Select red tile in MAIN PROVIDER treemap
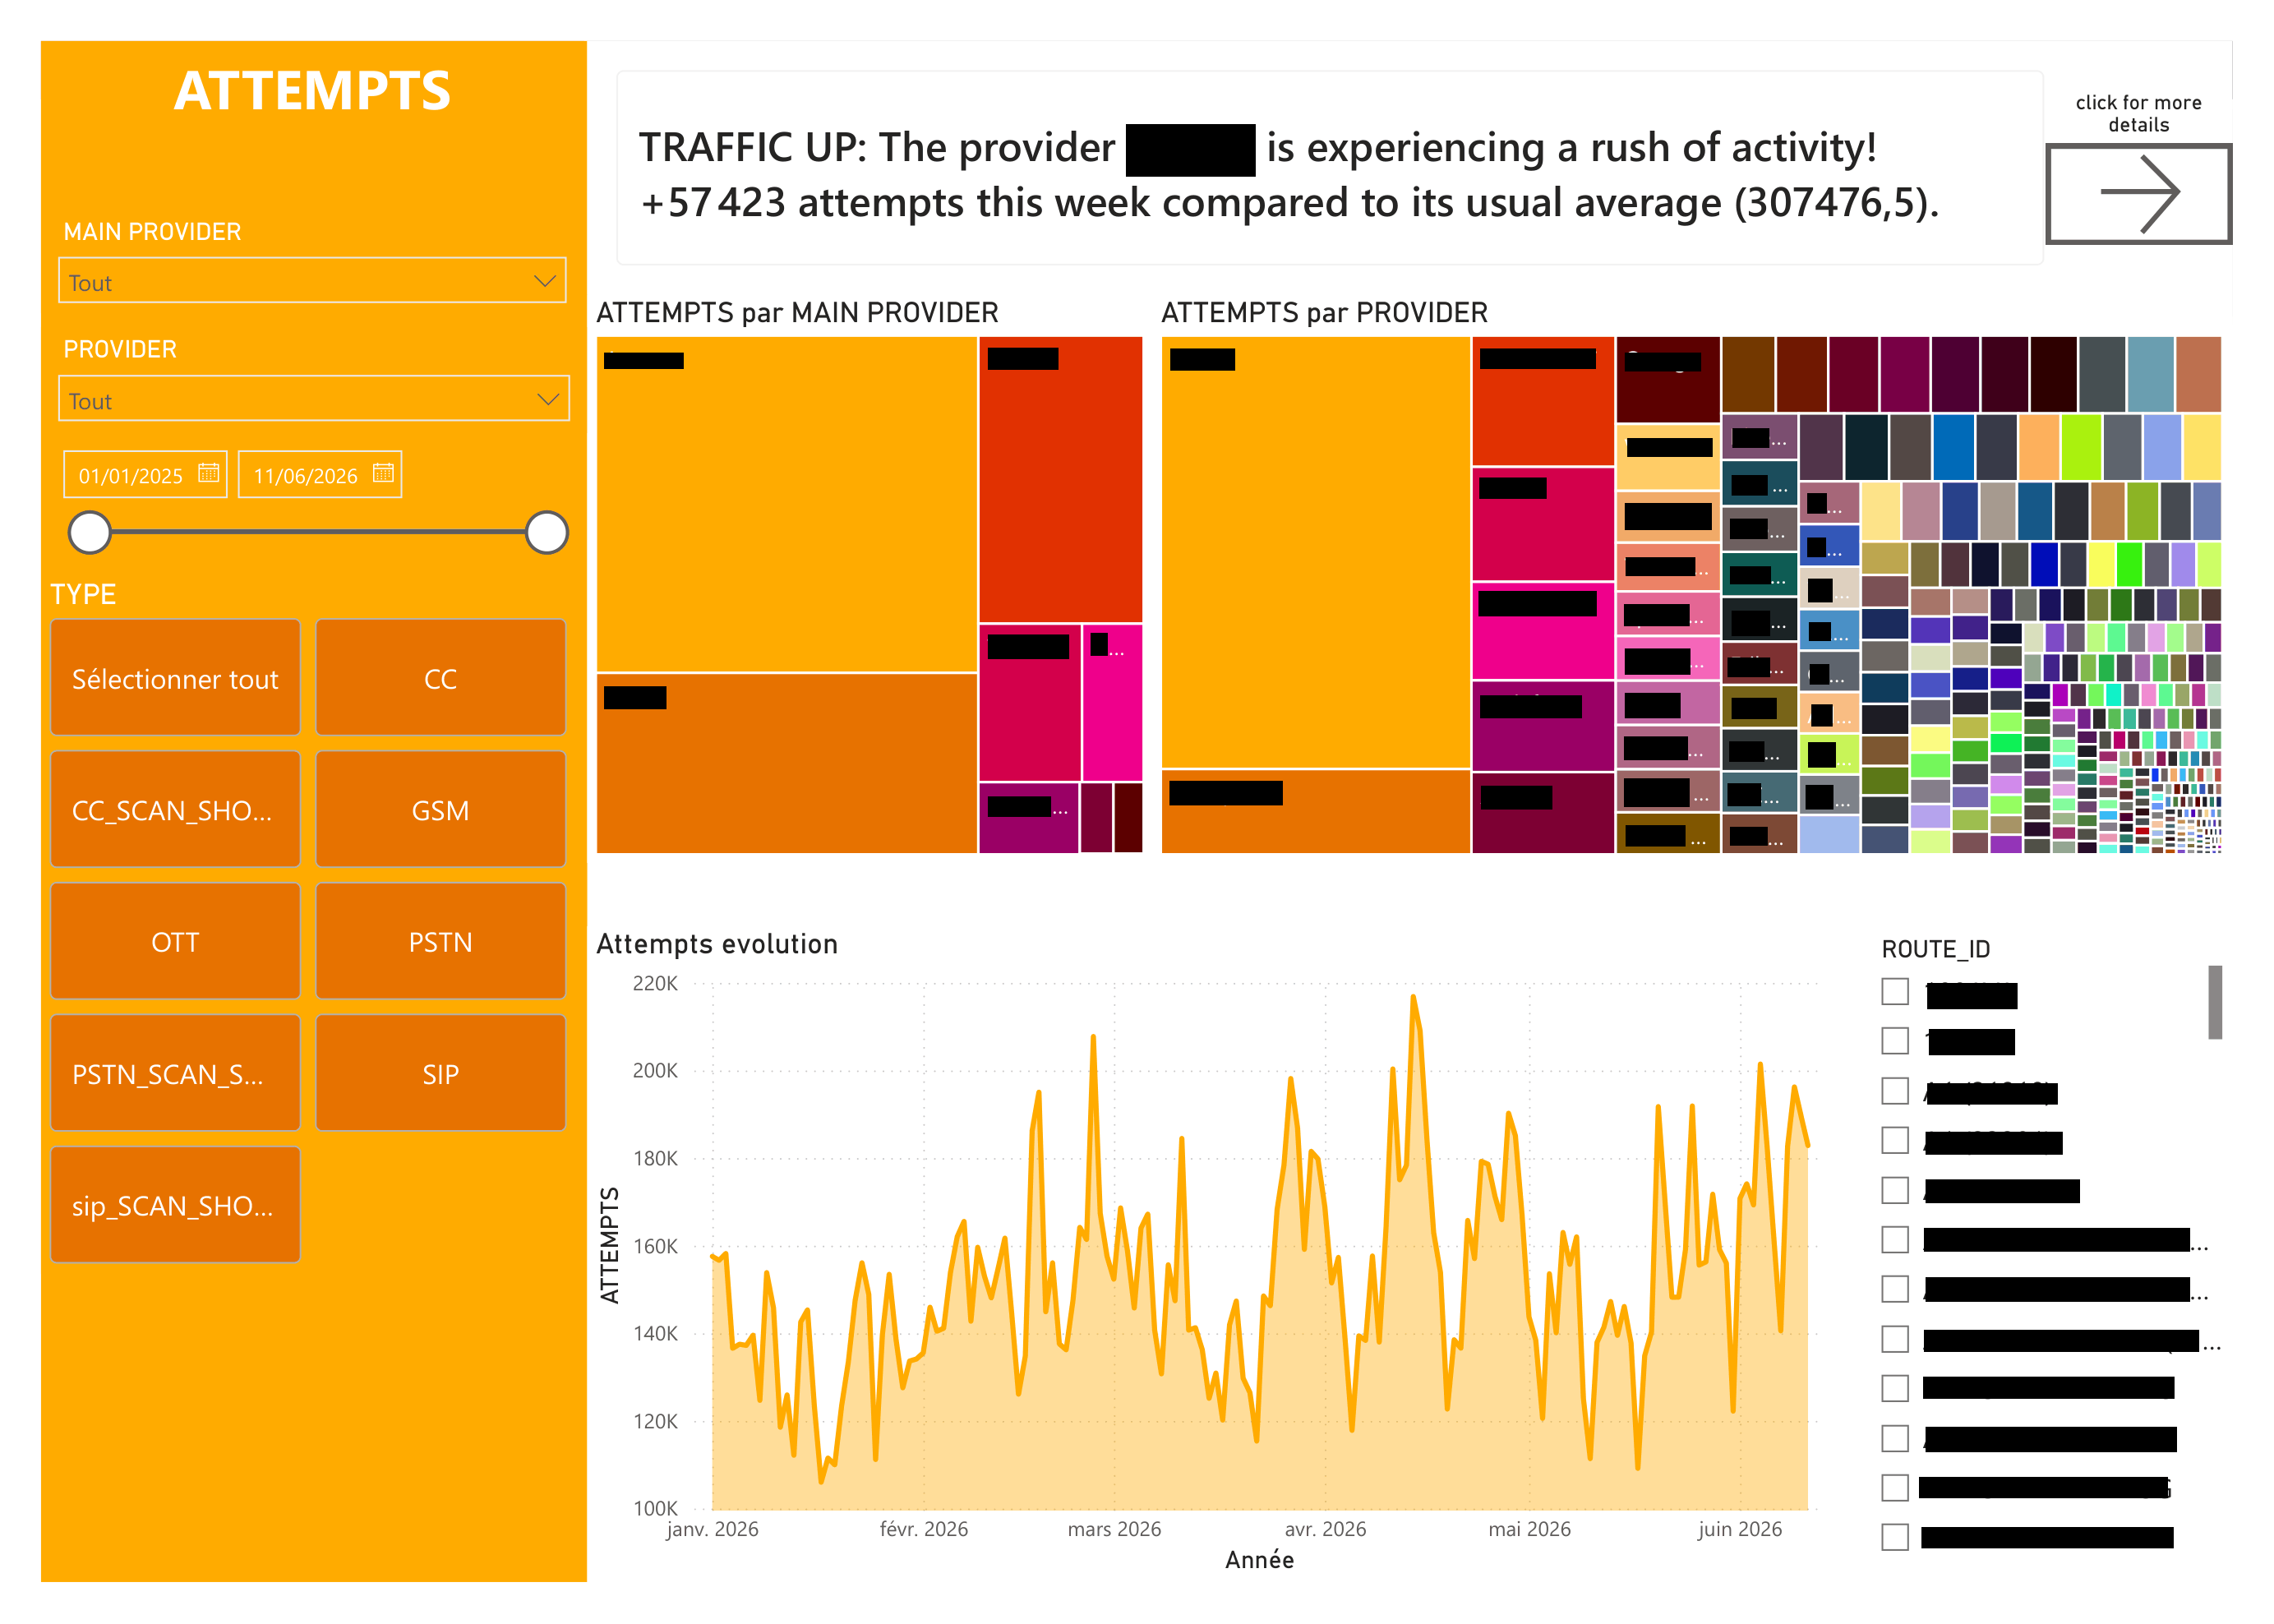Screen dimensions: 2274x1624 tap(1061, 479)
